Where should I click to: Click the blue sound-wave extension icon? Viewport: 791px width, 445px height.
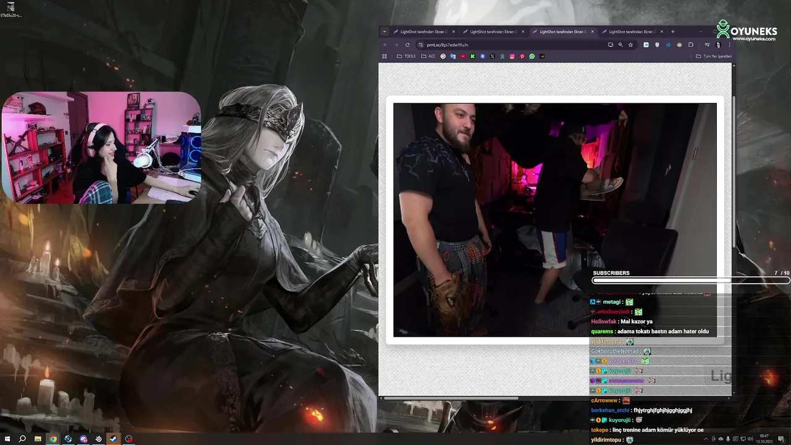click(x=668, y=44)
